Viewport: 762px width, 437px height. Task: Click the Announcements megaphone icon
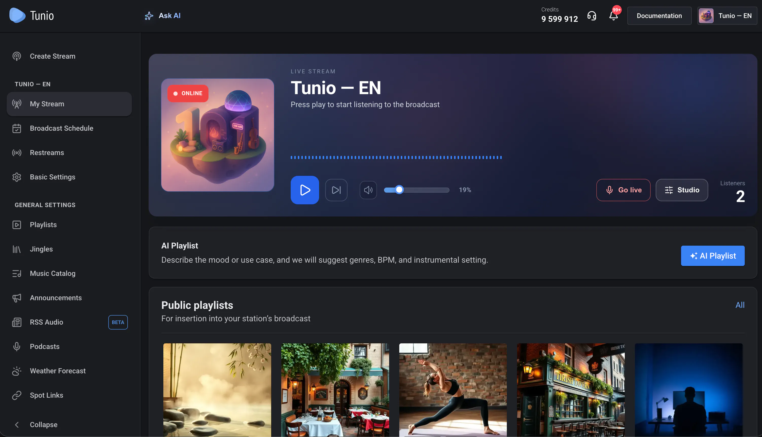tap(16, 297)
